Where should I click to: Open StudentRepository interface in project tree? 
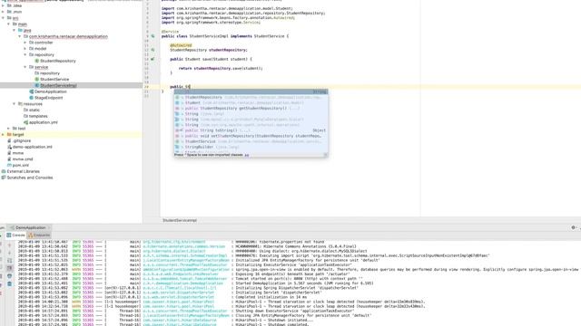pos(58,61)
